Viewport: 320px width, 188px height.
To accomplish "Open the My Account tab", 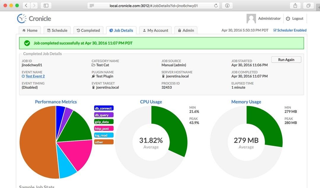I will [x=155, y=30].
